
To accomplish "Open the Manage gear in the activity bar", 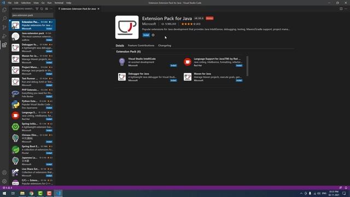I will pos(4,181).
